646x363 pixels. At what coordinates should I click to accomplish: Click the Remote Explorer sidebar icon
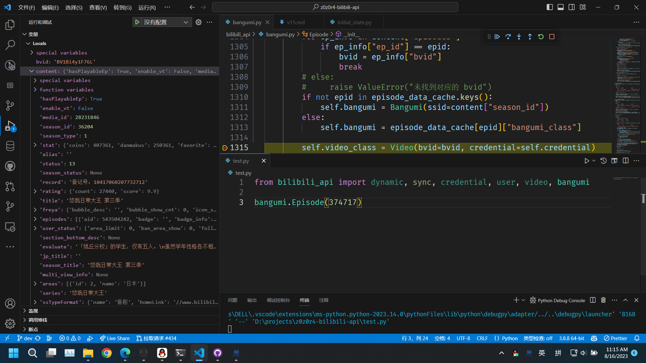click(10, 227)
